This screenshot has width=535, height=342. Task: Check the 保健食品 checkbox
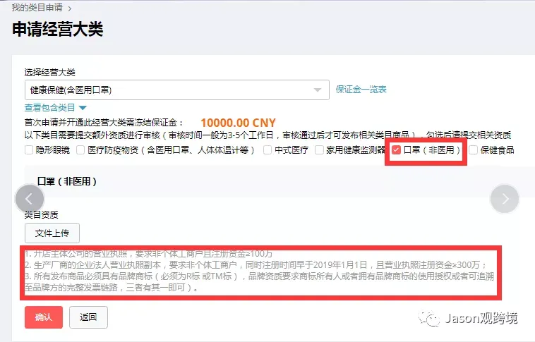[x=473, y=150]
